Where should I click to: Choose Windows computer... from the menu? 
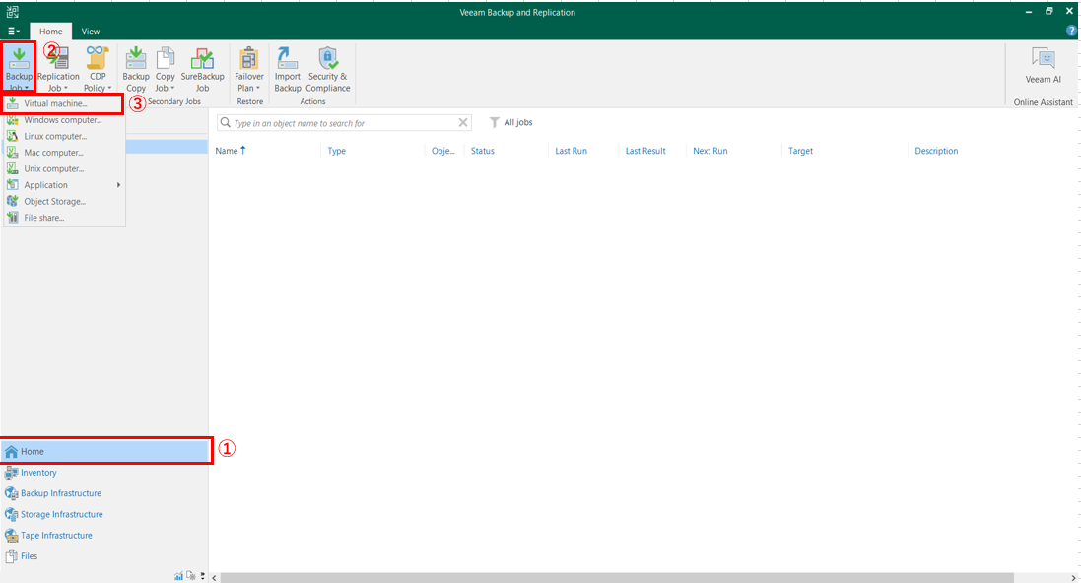(x=64, y=120)
